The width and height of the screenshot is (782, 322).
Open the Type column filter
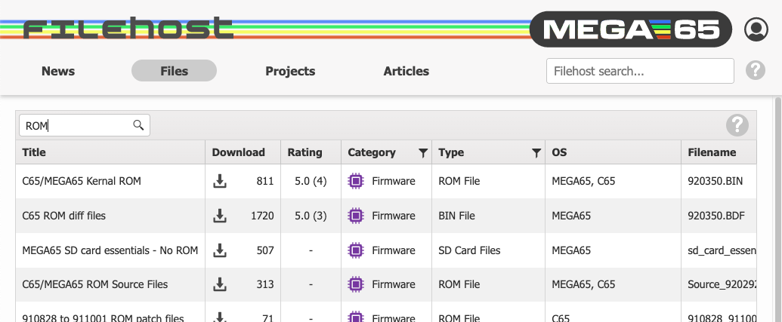[536, 153]
